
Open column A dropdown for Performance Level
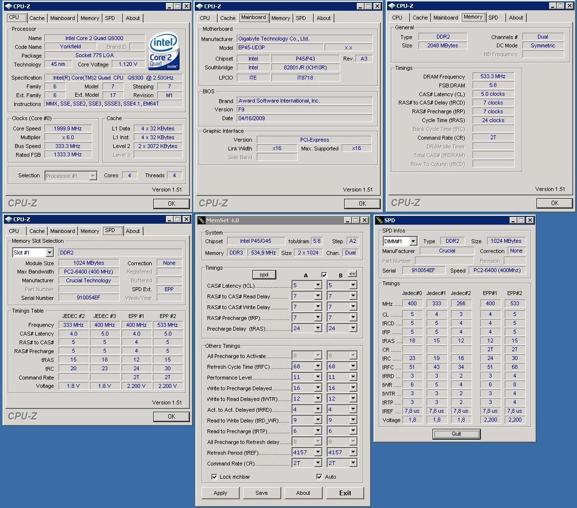coord(318,377)
